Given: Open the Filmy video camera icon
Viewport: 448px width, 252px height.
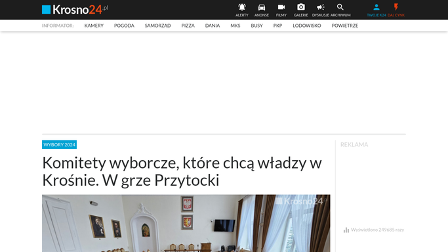Looking at the screenshot, I should click(x=281, y=7).
